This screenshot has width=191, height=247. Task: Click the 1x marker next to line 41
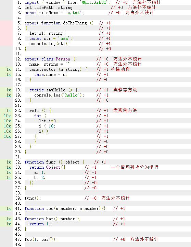point(9,209)
